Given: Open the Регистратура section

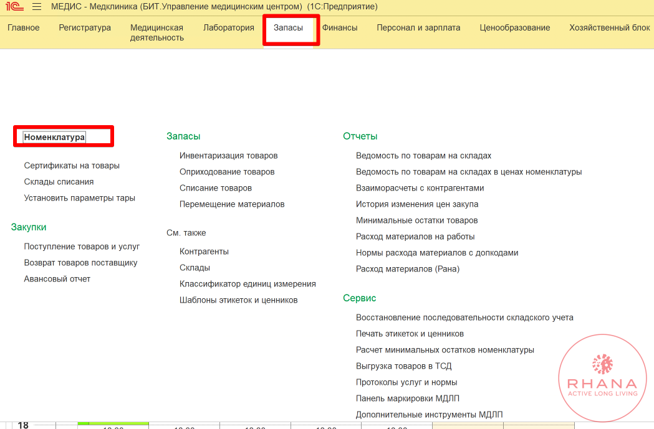Looking at the screenshot, I should click(85, 27).
